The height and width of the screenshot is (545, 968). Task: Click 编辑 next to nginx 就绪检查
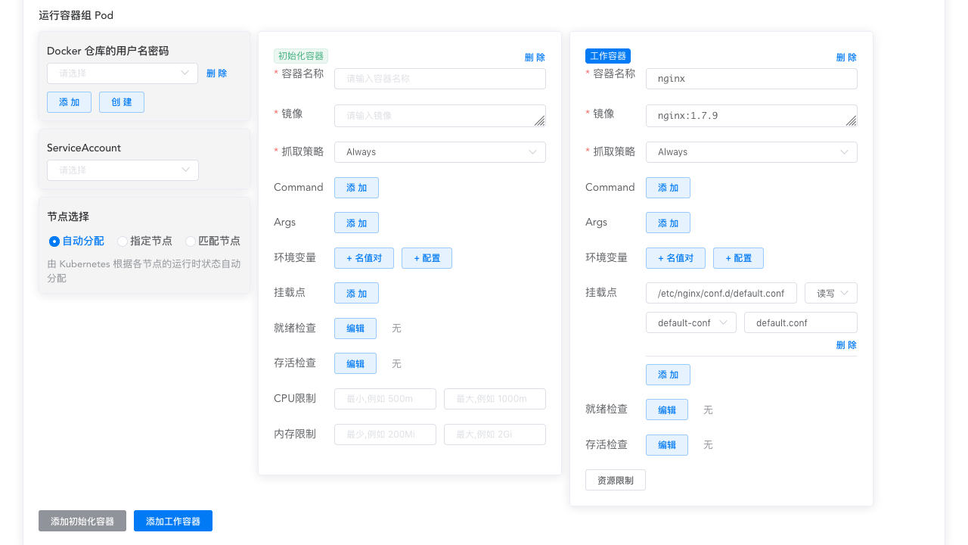coord(667,410)
